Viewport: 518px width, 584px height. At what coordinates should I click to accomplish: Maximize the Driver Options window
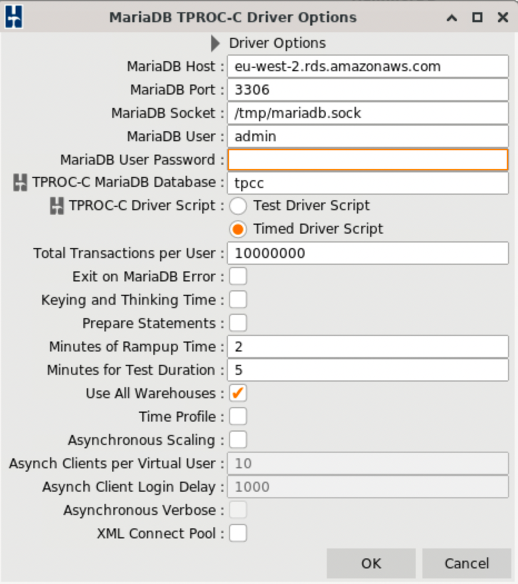[x=477, y=17]
